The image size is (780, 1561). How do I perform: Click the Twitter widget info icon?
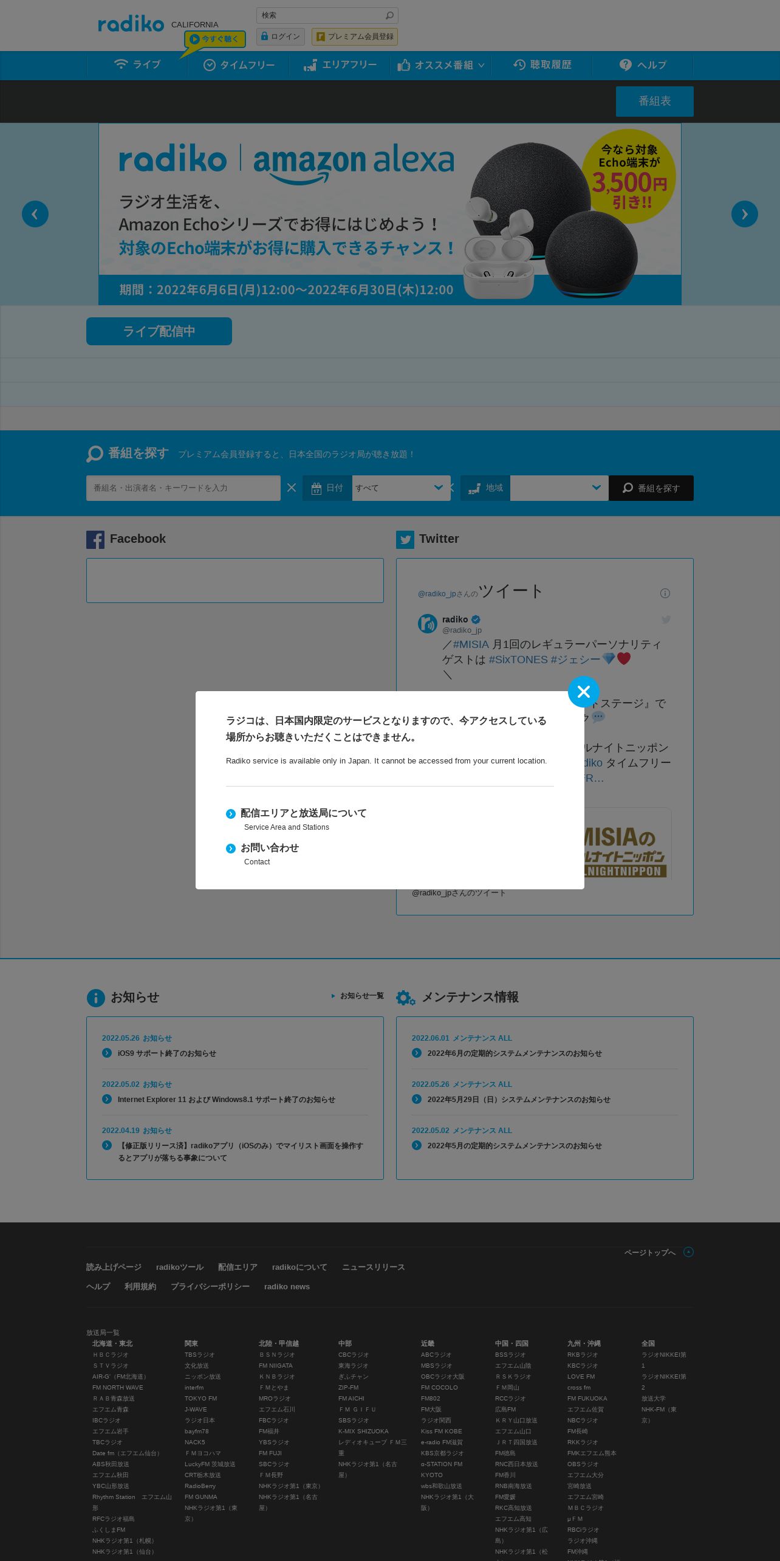click(665, 593)
